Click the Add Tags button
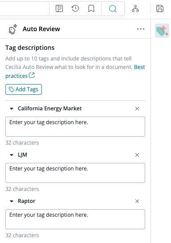Image resolution: width=171 pixels, height=243 pixels. (24, 89)
